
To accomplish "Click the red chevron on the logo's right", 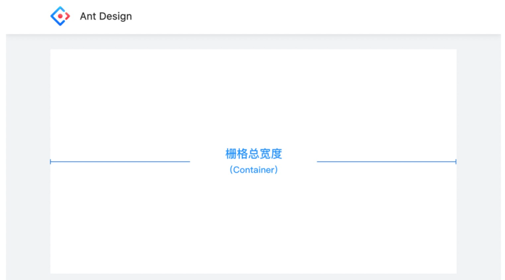I will click(x=67, y=16).
